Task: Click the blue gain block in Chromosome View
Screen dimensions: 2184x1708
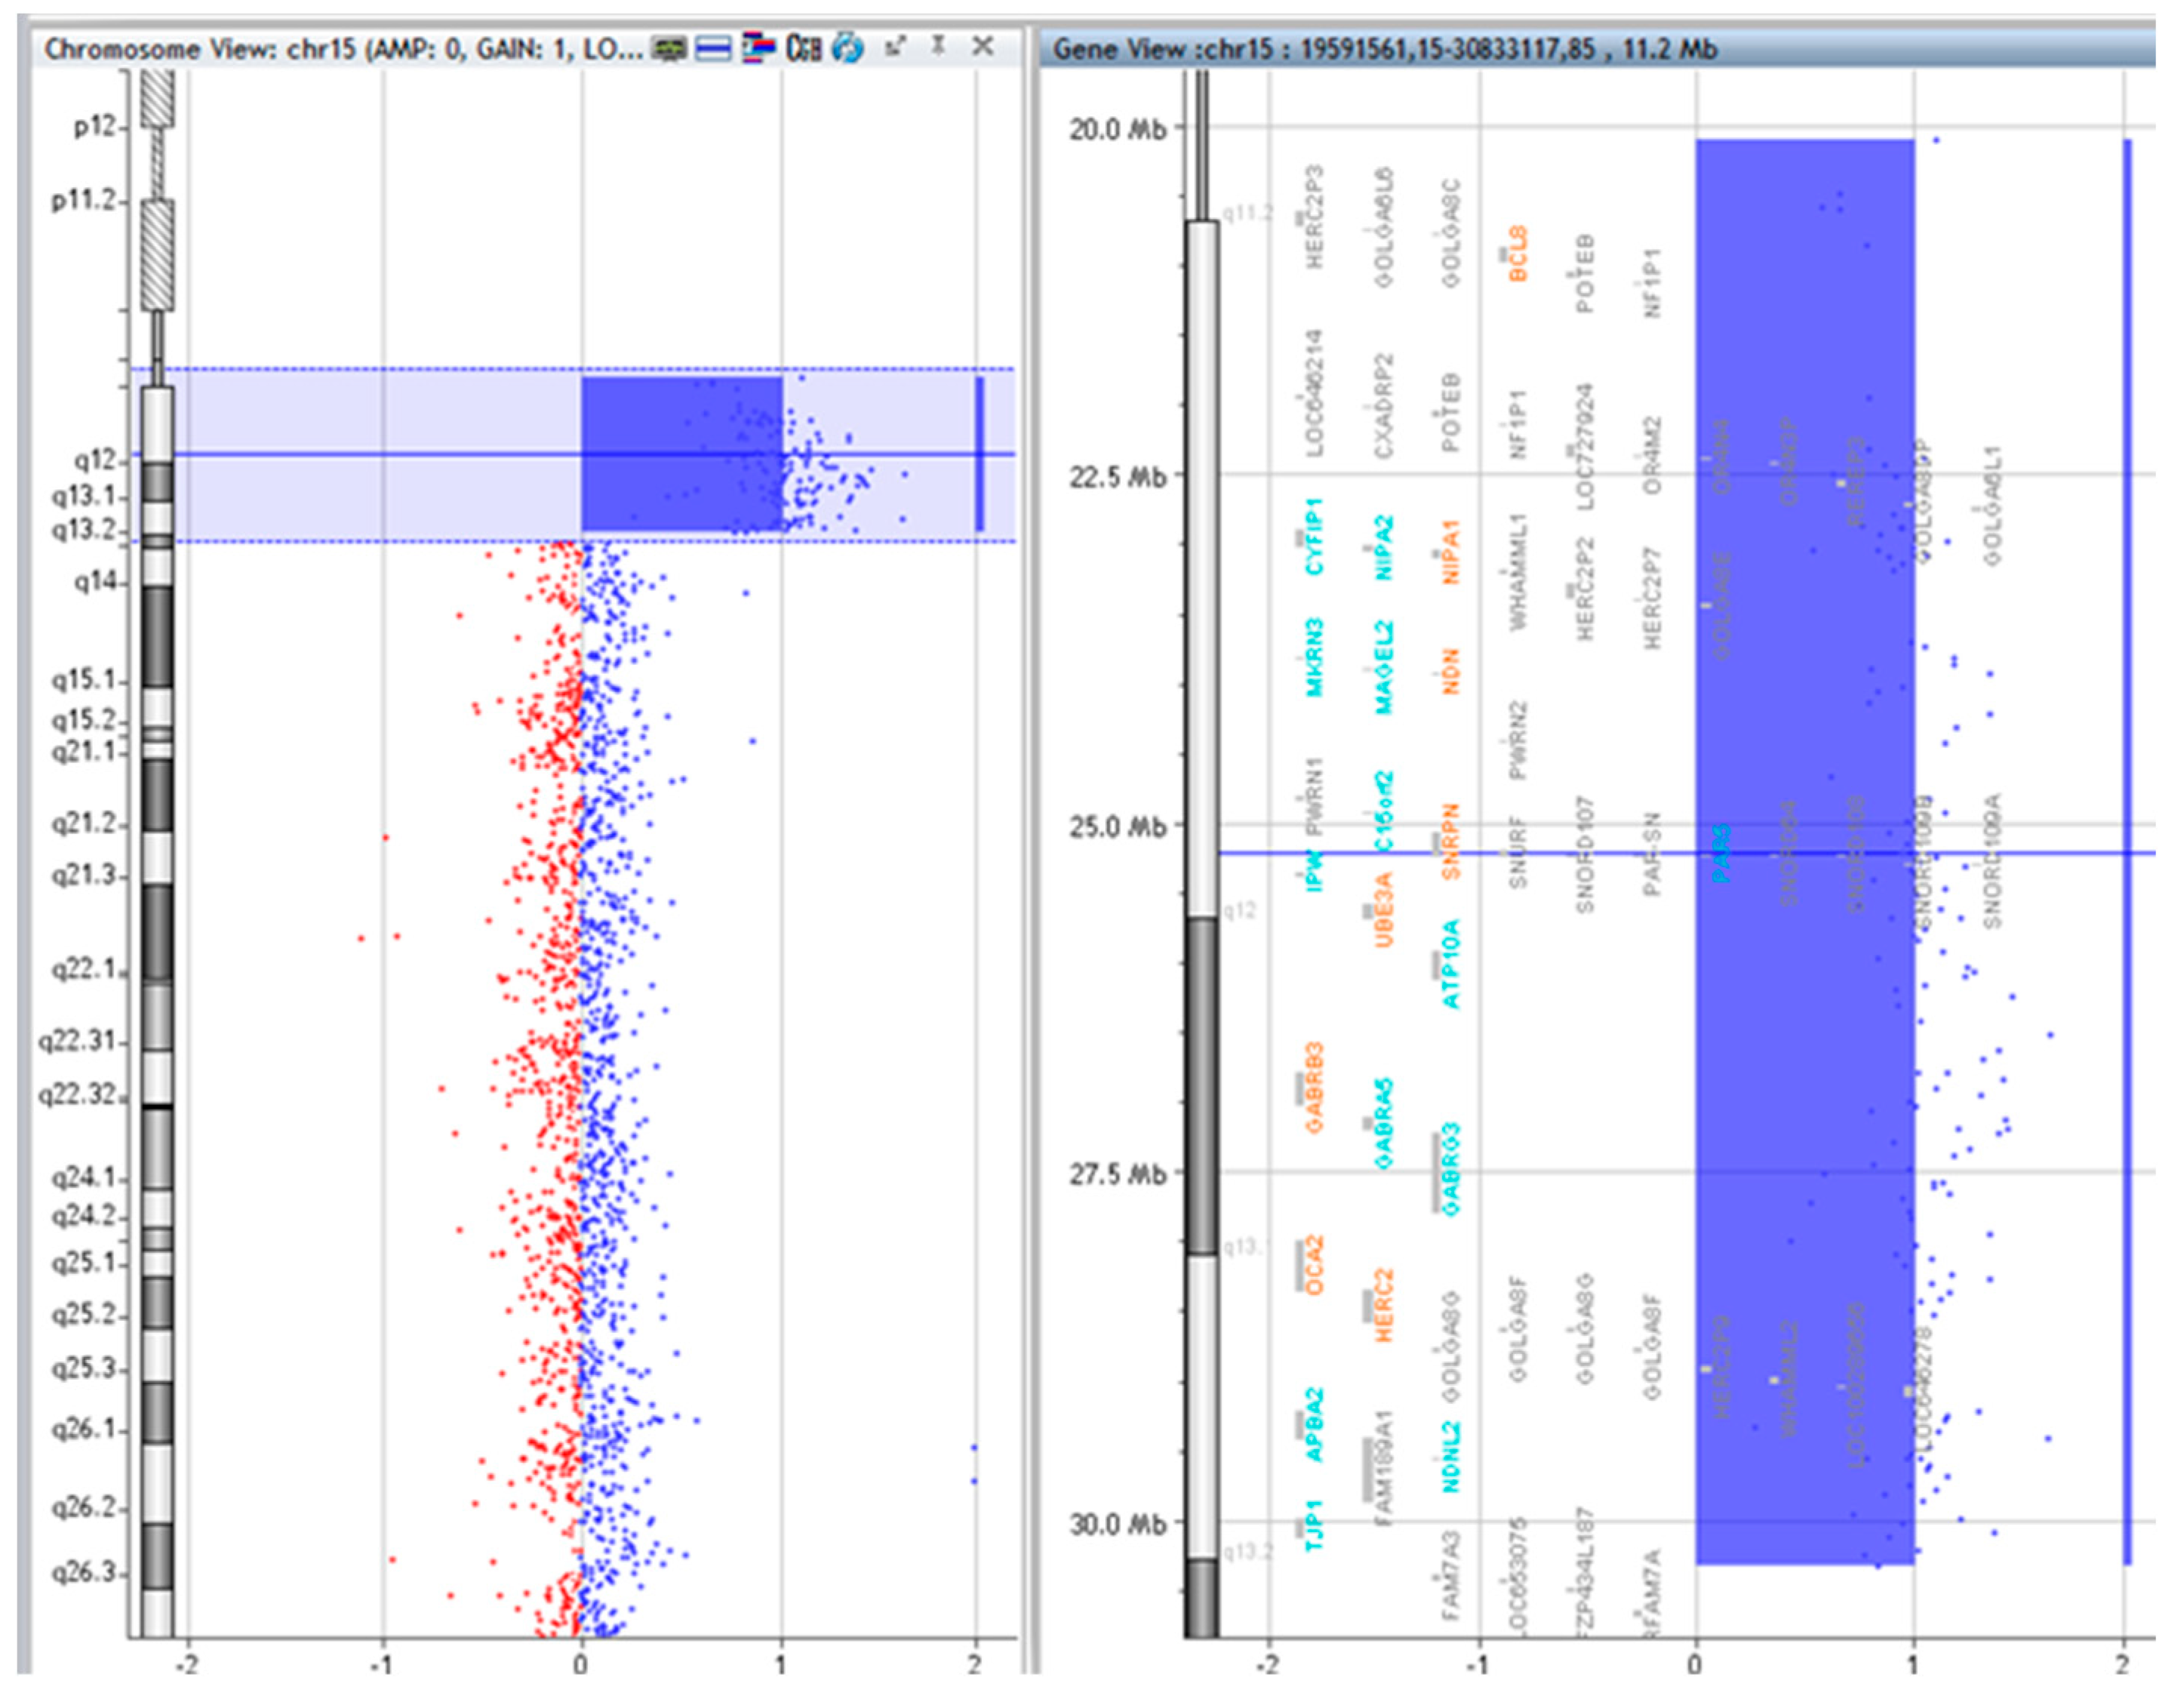Action: (x=681, y=453)
